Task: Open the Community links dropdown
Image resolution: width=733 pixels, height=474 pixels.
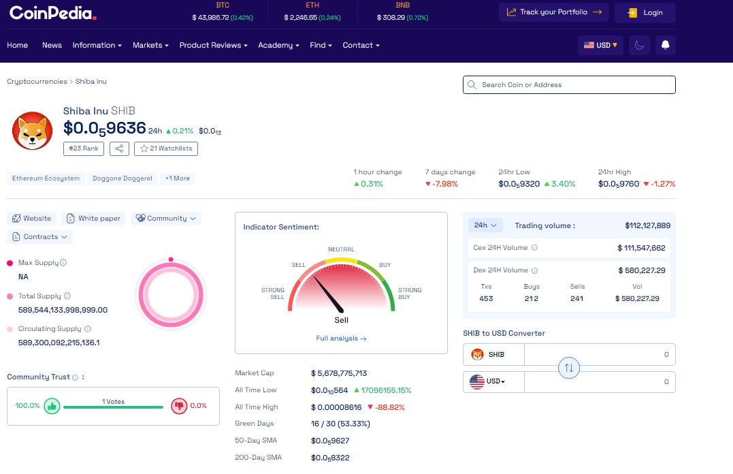Action: (x=166, y=219)
